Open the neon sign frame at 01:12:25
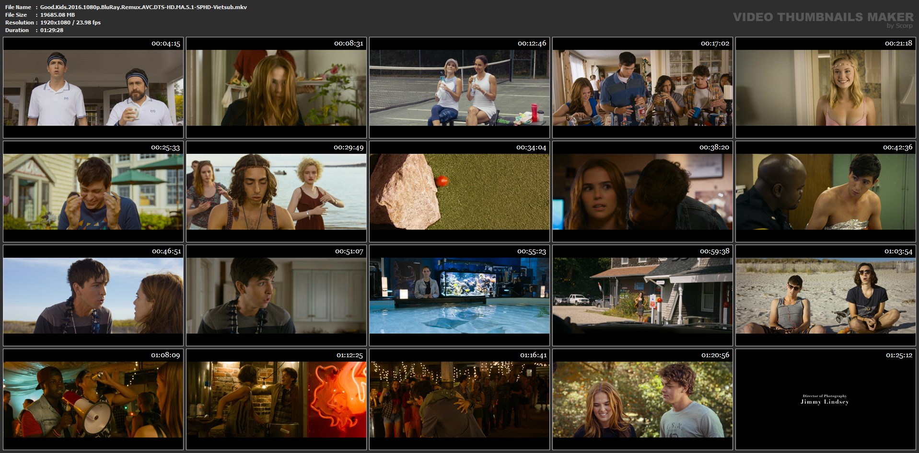 [x=276, y=399]
